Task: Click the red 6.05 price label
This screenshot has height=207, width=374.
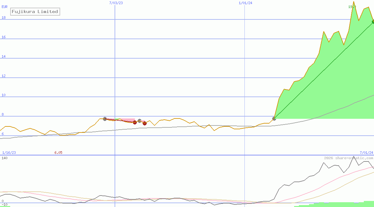Action: [x=58, y=152]
